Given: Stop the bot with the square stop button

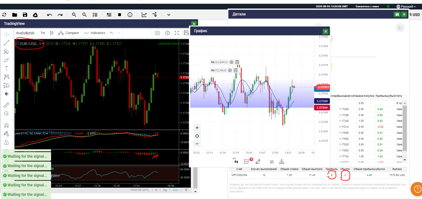Looking at the screenshot, I should 120,15.
